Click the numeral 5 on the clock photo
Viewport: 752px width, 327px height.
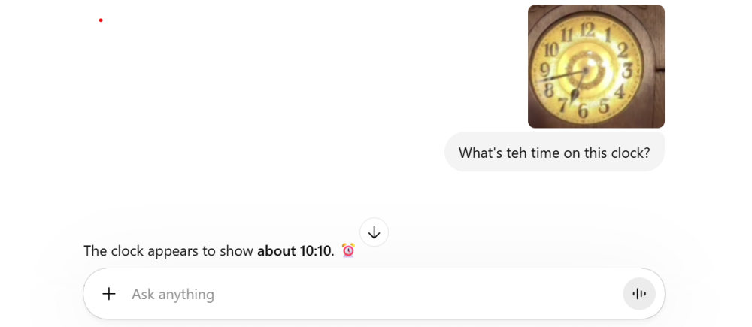click(x=603, y=106)
